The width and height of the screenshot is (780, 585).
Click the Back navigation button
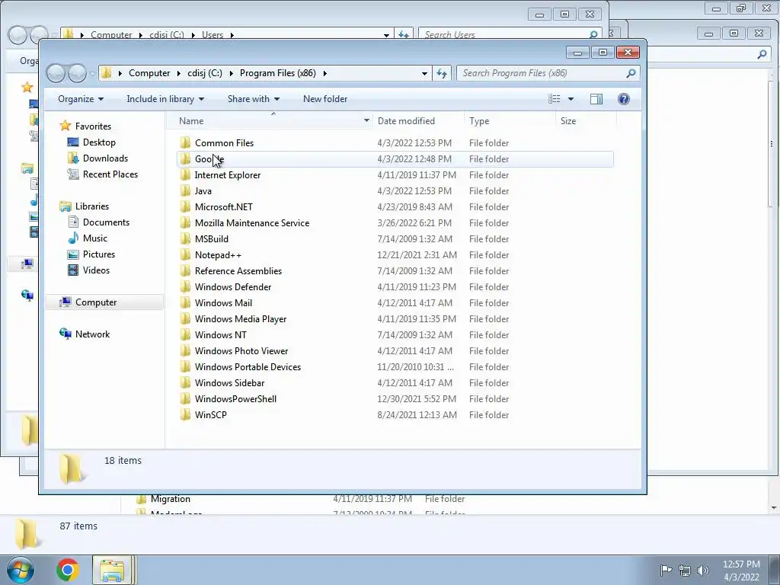[56, 73]
